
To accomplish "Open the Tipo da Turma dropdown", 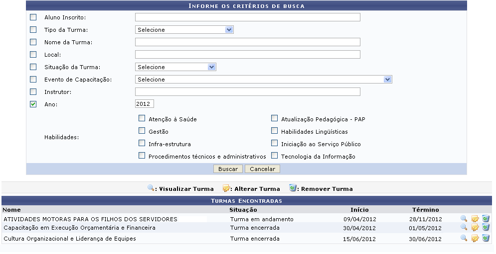I will [184, 30].
